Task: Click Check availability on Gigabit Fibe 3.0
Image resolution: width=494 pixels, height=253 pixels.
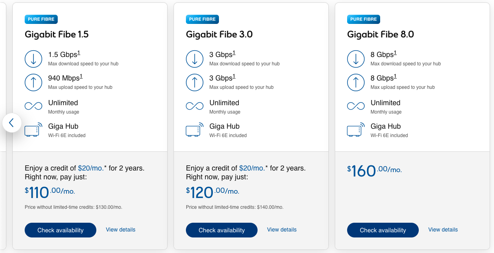Action: (221, 230)
